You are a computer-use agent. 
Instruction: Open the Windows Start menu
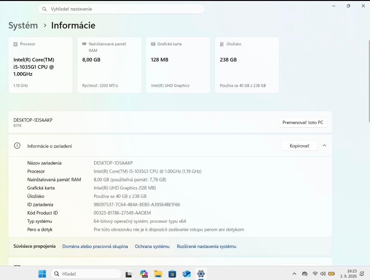tap(42, 274)
